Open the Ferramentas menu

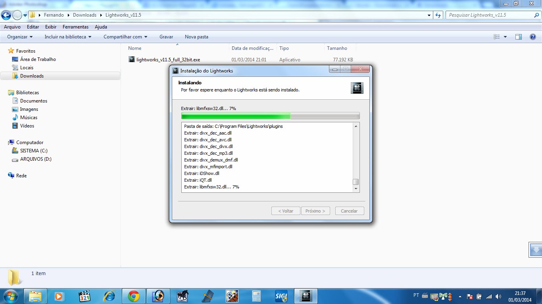pos(75,27)
